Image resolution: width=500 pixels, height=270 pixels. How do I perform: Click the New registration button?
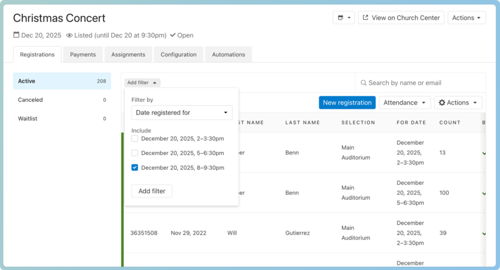coord(347,102)
